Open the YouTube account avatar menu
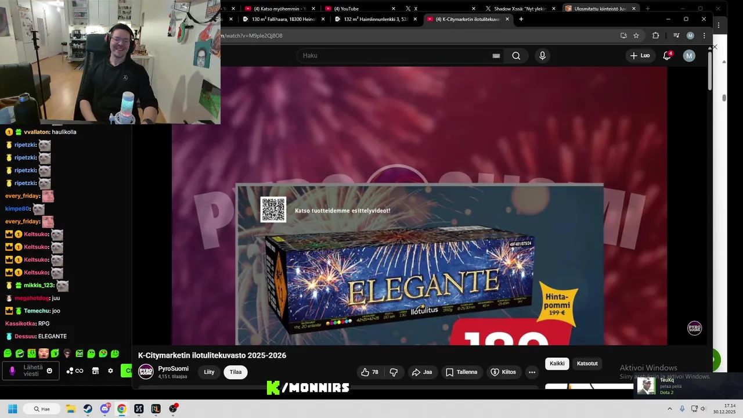The height and width of the screenshot is (418, 743). [689, 56]
